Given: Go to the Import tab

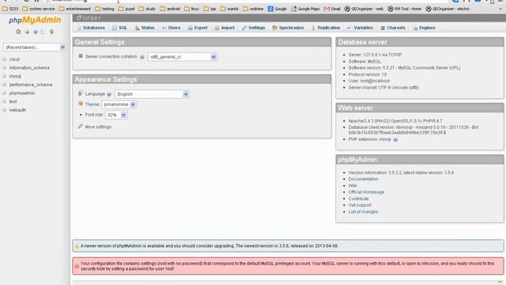Looking at the screenshot, I should (225, 28).
